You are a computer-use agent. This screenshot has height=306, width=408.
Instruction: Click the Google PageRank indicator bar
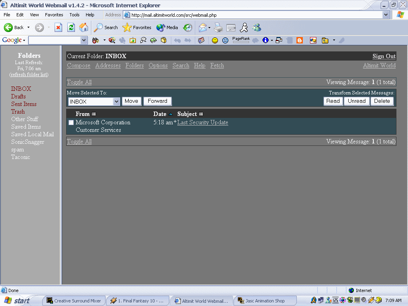coord(241,41)
